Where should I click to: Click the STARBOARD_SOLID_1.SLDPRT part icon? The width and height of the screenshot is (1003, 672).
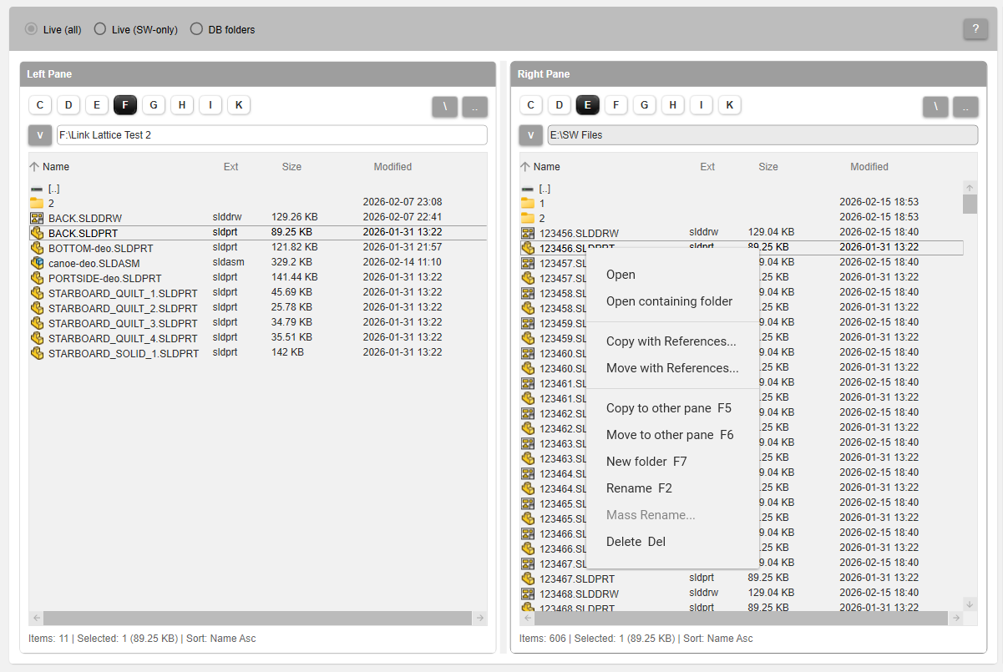point(37,353)
